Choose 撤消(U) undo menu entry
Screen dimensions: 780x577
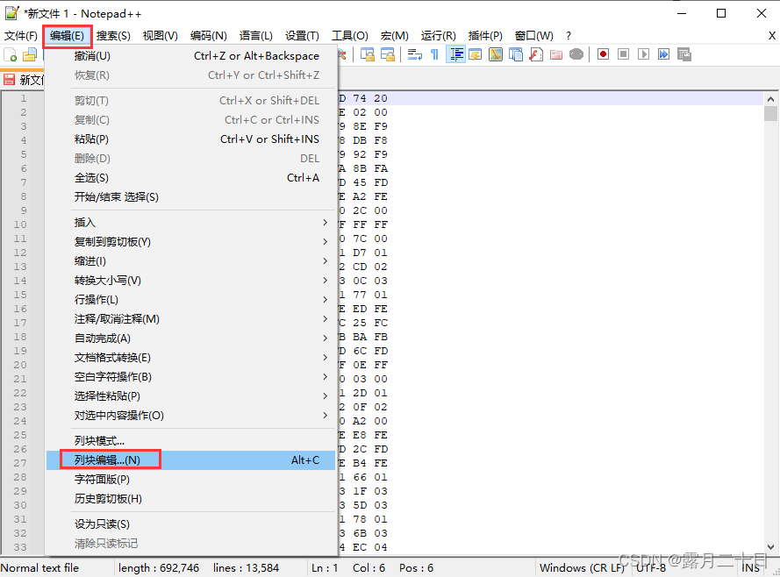191,55
